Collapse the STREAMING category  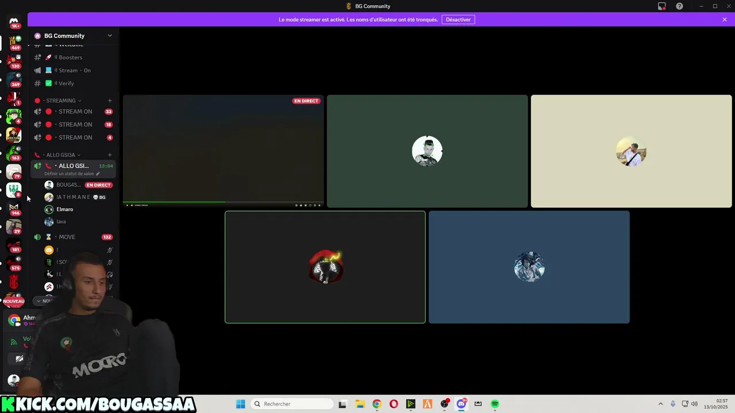[61, 100]
